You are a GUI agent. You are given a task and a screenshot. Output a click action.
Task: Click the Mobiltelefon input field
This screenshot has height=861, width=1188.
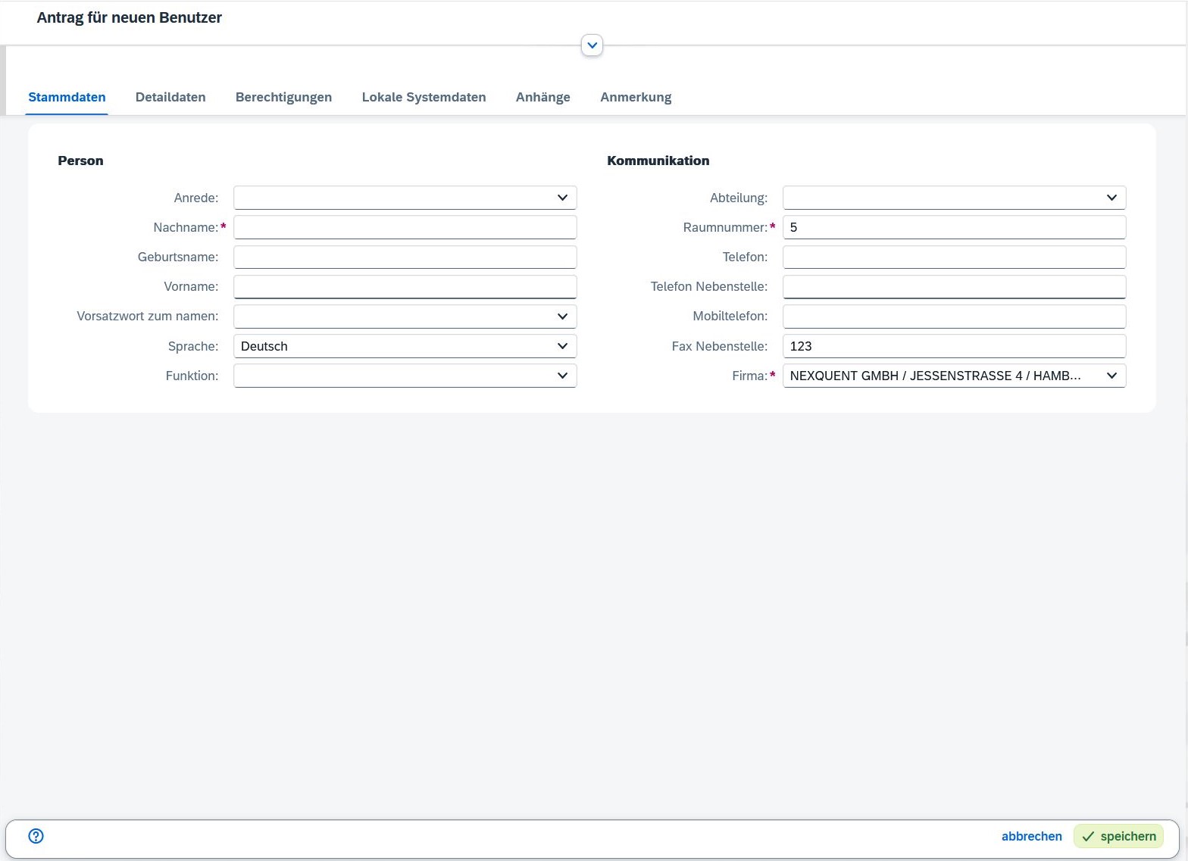[953, 317]
